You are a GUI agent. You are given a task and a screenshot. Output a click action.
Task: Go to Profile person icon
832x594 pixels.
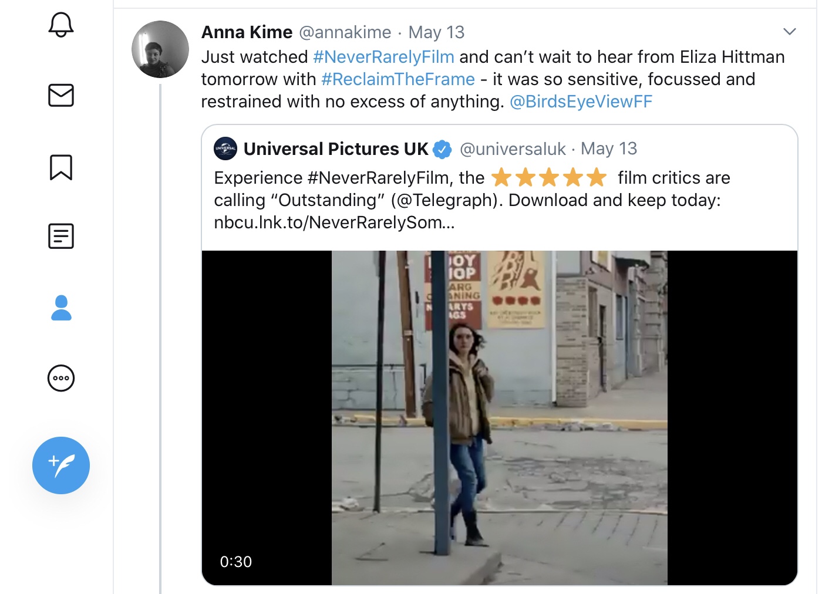(x=61, y=308)
